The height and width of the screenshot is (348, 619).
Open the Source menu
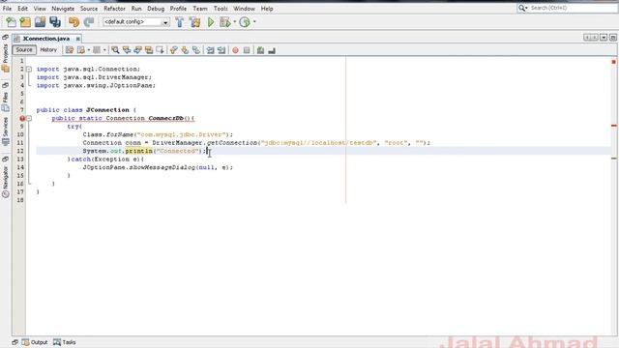pos(89,9)
